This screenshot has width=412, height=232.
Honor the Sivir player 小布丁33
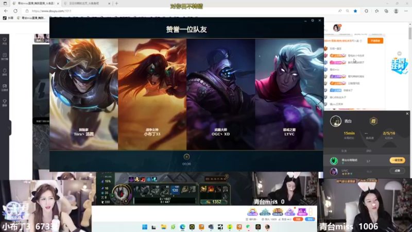pos(152,94)
